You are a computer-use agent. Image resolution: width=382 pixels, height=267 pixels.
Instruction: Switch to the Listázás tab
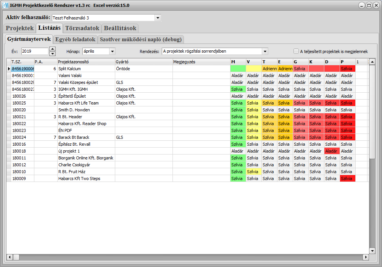pyautogui.click(x=50, y=28)
